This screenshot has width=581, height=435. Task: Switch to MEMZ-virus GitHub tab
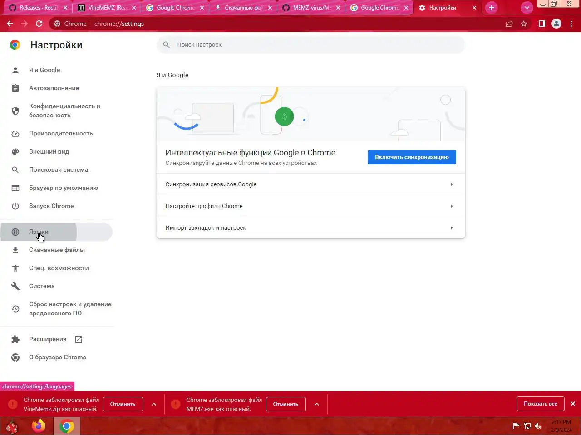click(x=310, y=8)
